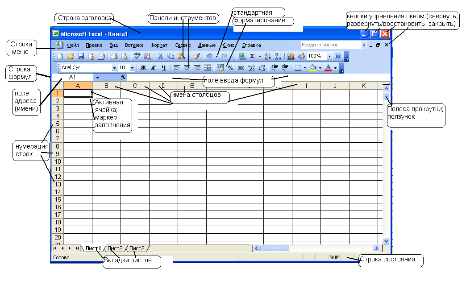The height and width of the screenshot is (281, 466).
Task: Open the 100% zoom dropdown
Action: pyautogui.click(x=329, y=56)
